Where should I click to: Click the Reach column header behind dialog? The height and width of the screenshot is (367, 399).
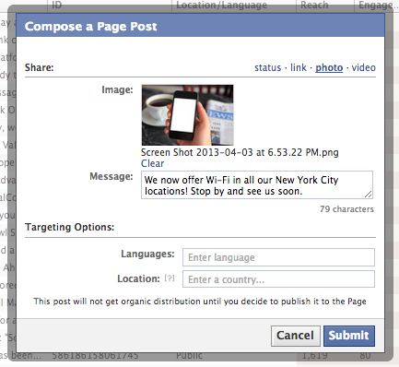(x=314, y=5)
